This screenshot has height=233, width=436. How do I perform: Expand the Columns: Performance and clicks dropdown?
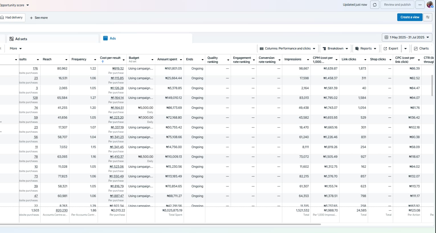pyautogui.click(x=288, y=49)
